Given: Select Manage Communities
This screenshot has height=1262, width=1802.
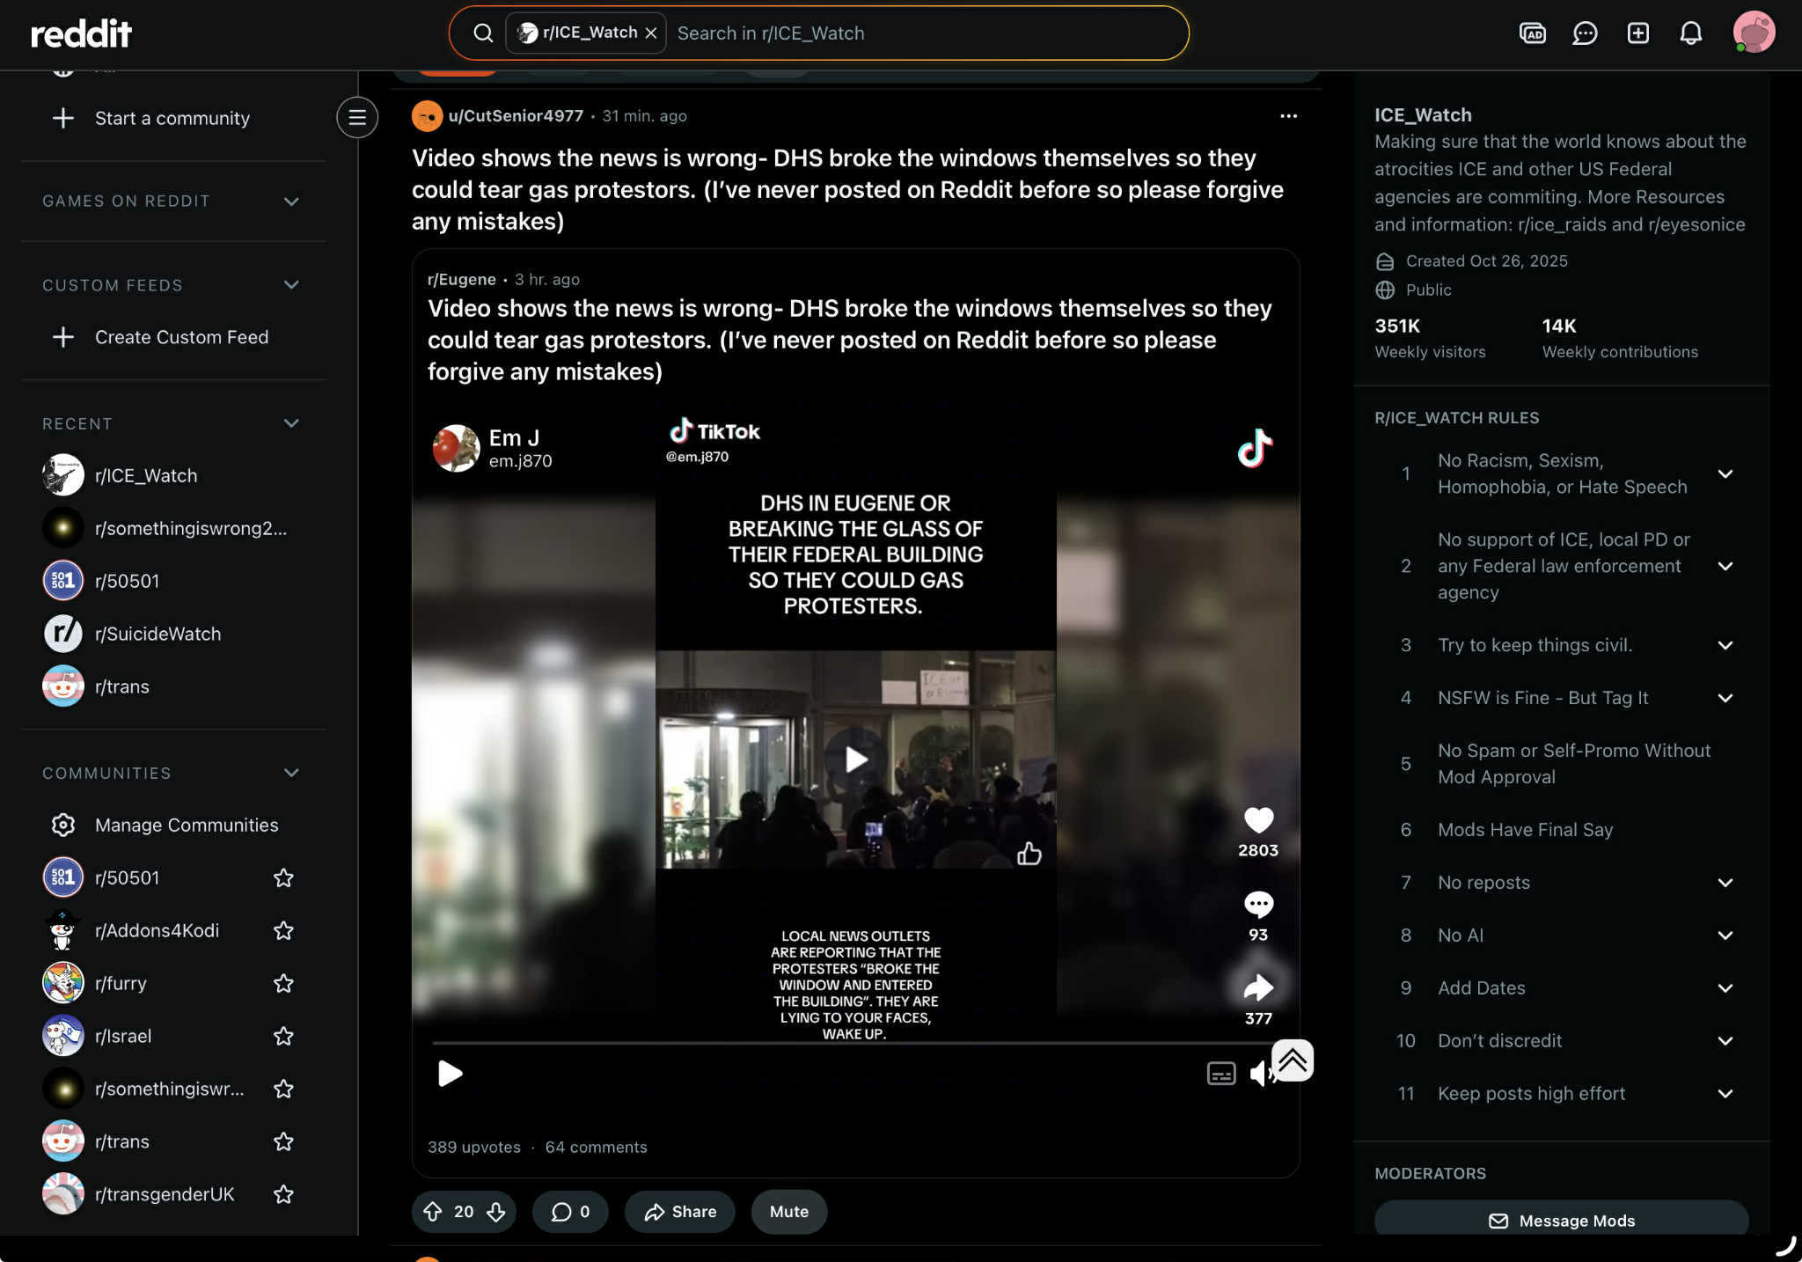Looking at the screenshot, I should (186, 825).
